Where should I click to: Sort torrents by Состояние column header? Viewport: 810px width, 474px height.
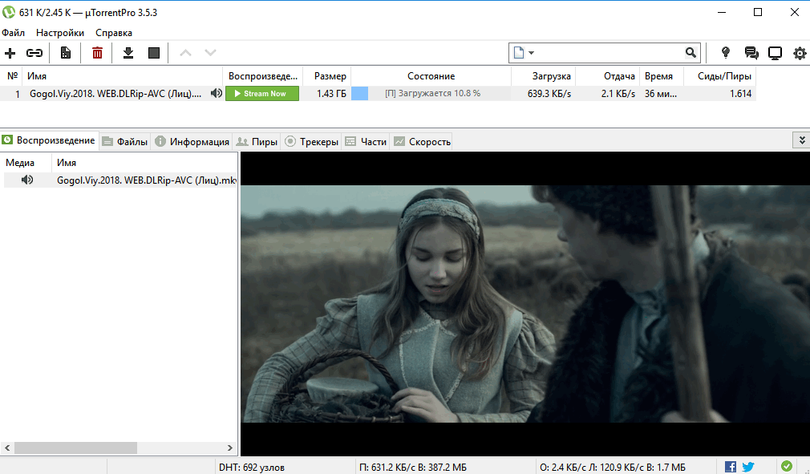pos(431,76)
